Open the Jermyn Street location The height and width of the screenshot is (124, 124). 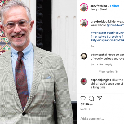point(99,9)
